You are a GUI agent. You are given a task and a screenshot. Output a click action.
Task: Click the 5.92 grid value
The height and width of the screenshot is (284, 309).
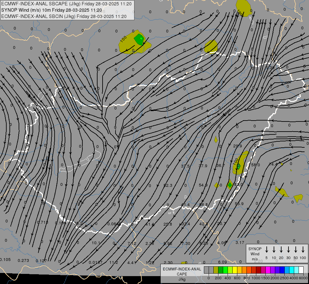[168, 244]
